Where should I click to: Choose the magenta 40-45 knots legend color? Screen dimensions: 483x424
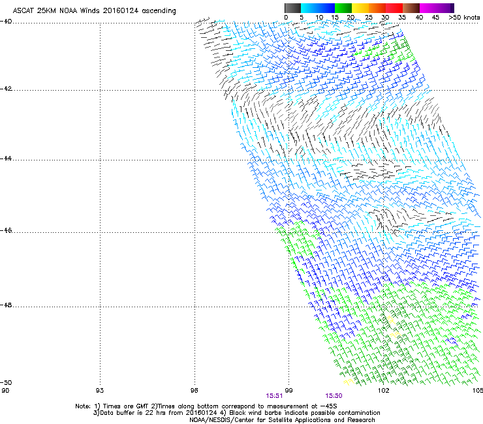tap(428, 8)
